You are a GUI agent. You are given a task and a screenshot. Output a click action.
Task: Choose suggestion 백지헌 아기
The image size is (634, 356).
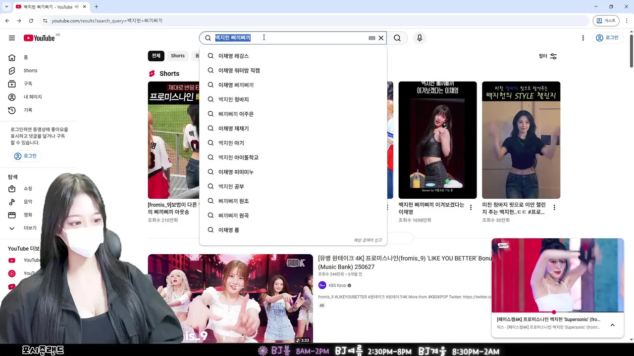click(293, 143)
